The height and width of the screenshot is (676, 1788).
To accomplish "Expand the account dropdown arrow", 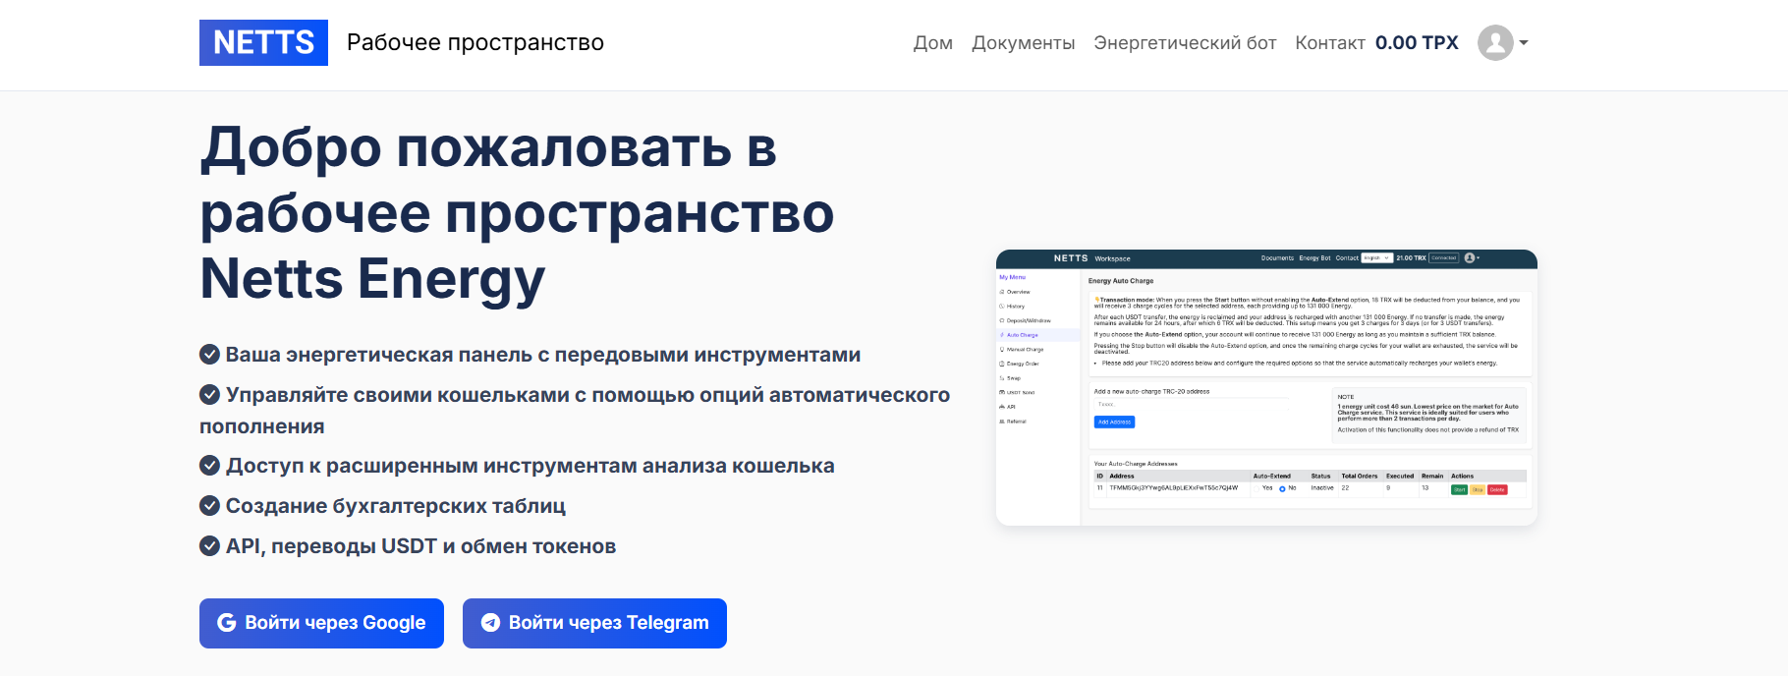I will click(1524, 43).
